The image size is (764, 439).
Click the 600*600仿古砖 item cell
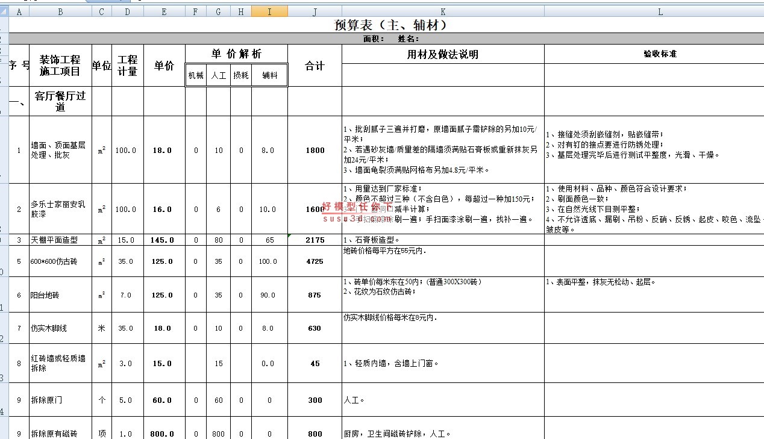tap(60, 261)
